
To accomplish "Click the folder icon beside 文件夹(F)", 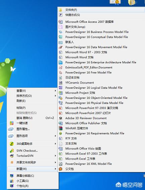I will (x=61, y=10).
